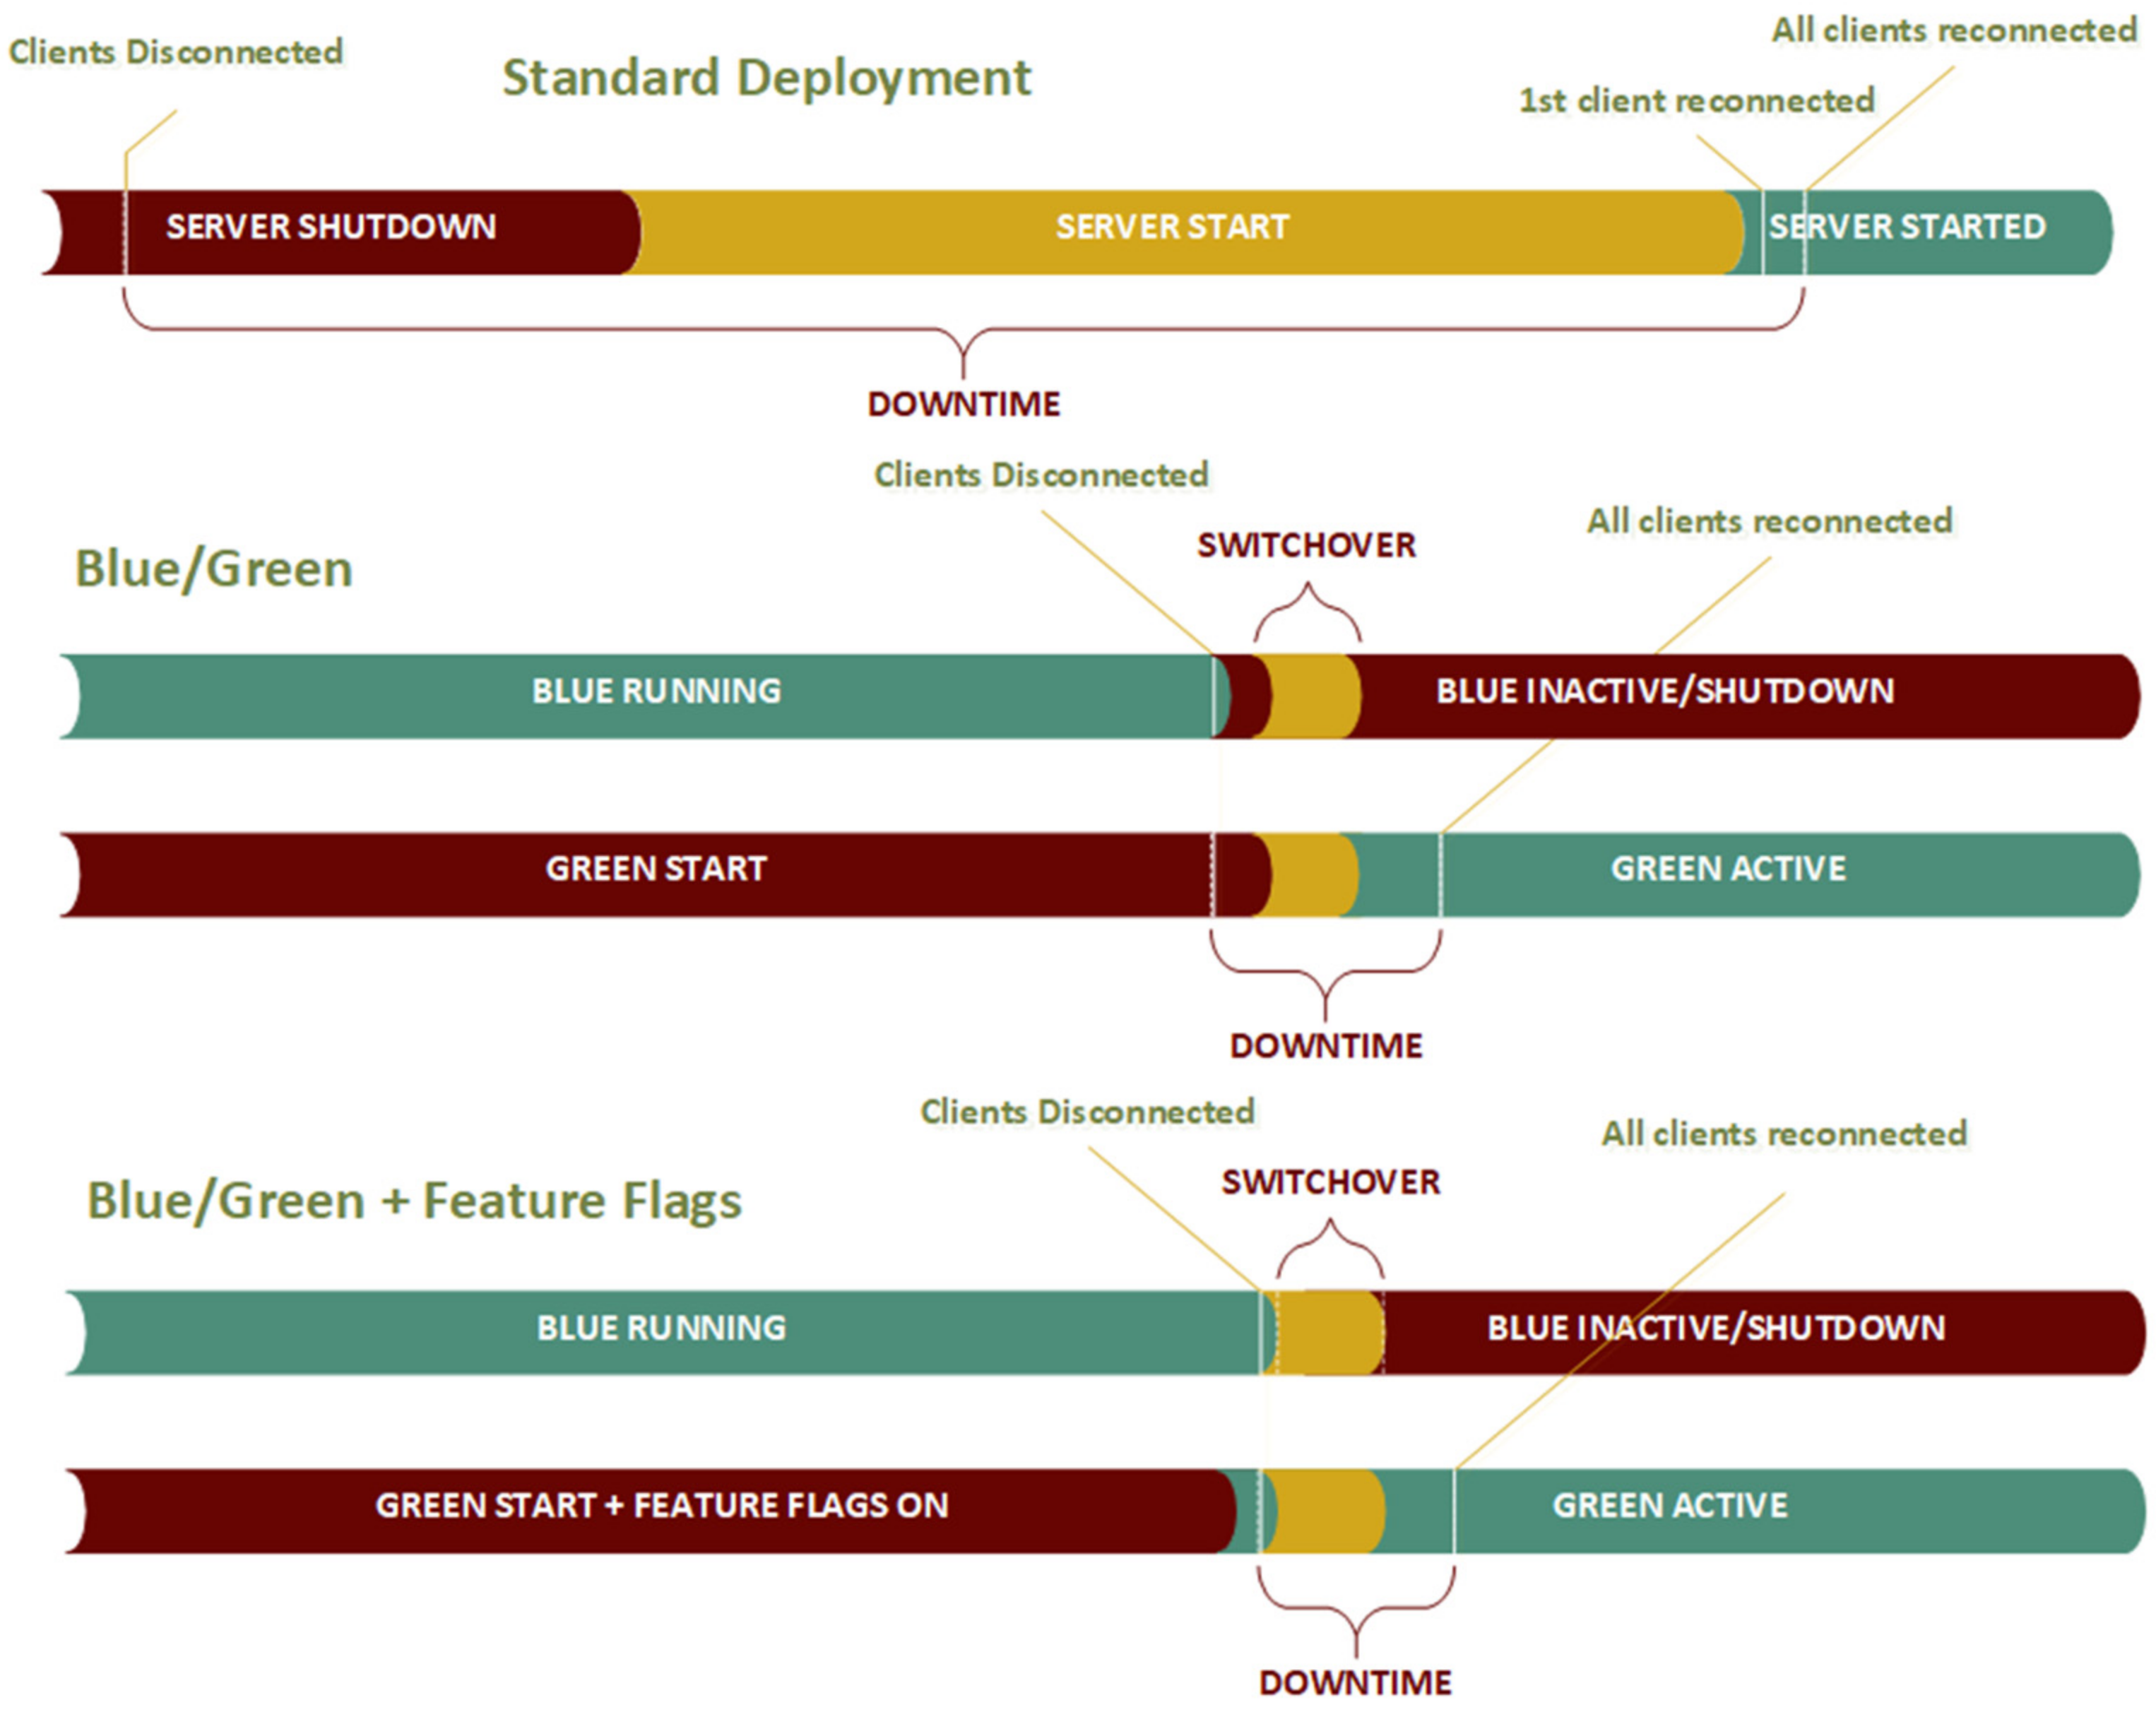Screen dimensions: 2156x1712
Task: Click SWITCHOVER label in Feature Flags section
Action: (x=1330, y=1183)
